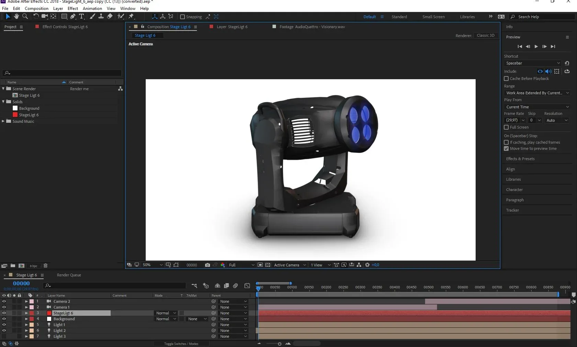Select the Pen tool
Screen dimensions: 577x347
(x=73, y=16)
